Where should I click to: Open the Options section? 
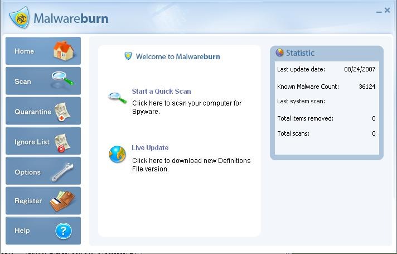coord(43,171)
